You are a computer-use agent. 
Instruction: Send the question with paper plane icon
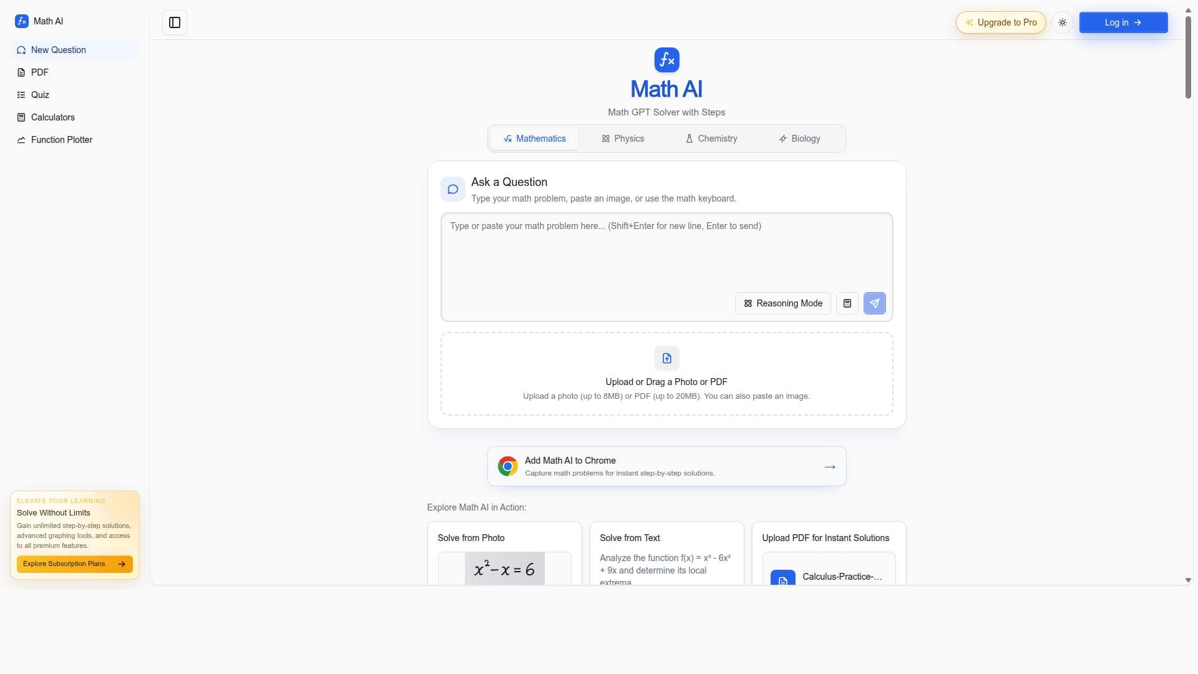tap(874, 303)
